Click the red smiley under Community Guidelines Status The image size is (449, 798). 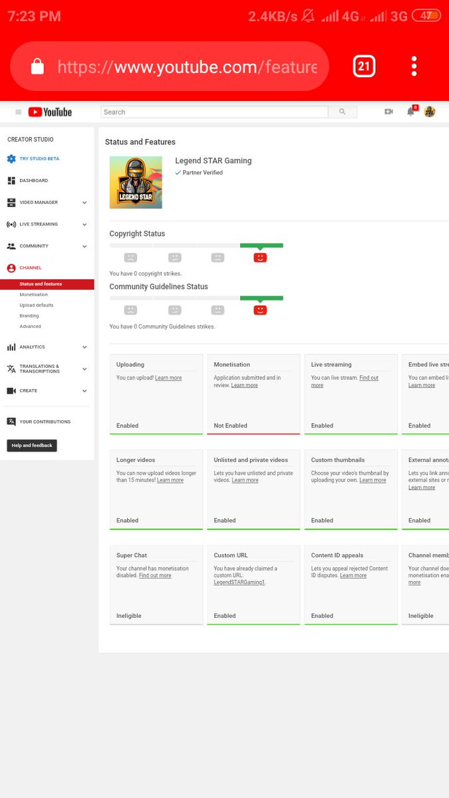point(260,310)
